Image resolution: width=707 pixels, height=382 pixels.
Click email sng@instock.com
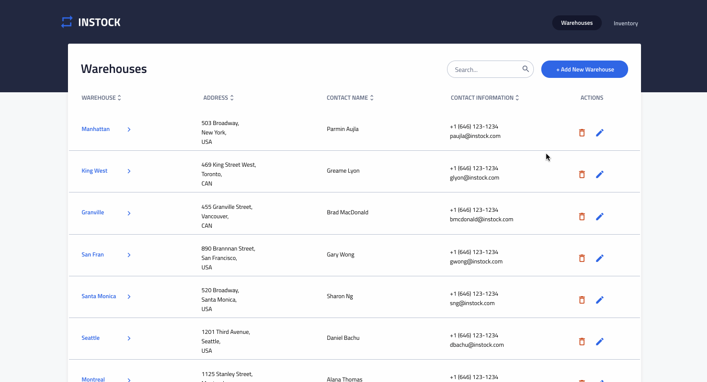tap(472, 303)
